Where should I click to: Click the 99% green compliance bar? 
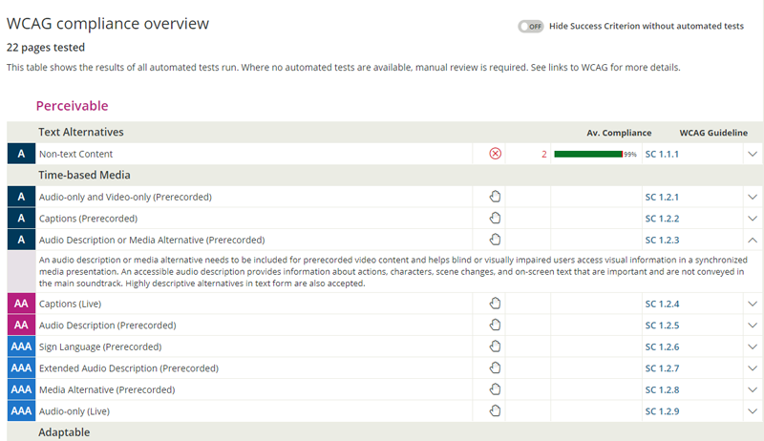588,154
